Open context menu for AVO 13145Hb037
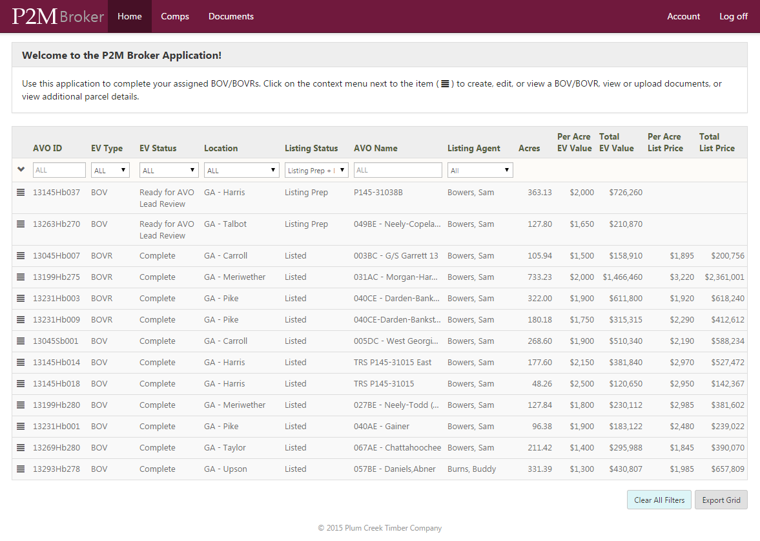Viewport: 760px width, 541px height. (x=21, y=193)
